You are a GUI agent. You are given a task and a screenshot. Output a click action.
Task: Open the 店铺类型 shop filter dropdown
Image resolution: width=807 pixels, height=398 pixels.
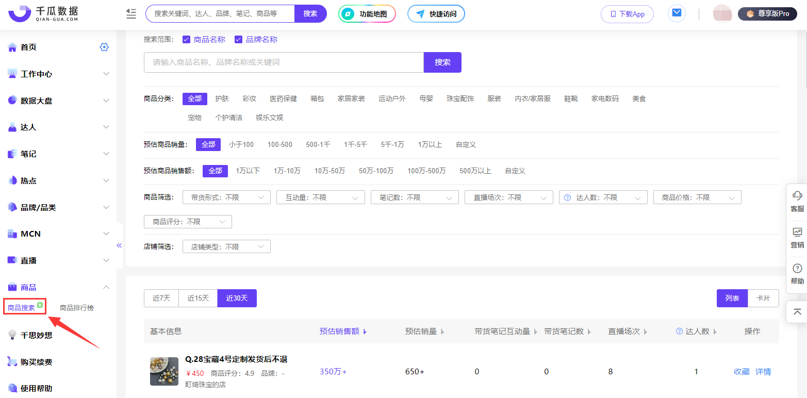point(226,246)
